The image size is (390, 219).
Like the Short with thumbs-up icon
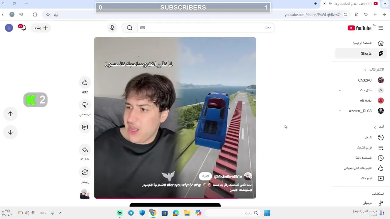(85, 82)
